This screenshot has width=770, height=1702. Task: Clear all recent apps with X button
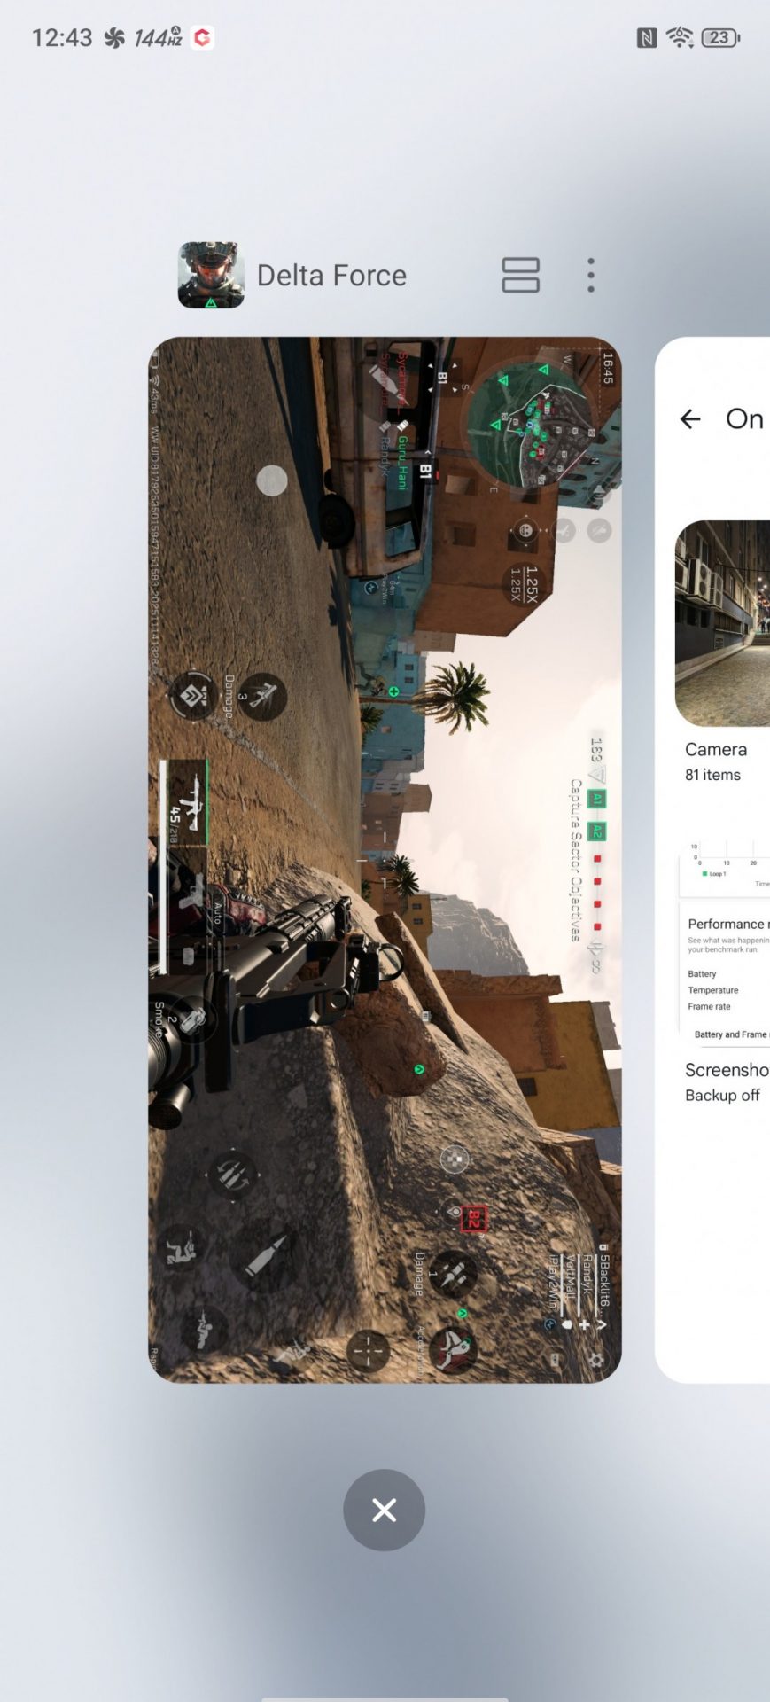pos(384,1510)
